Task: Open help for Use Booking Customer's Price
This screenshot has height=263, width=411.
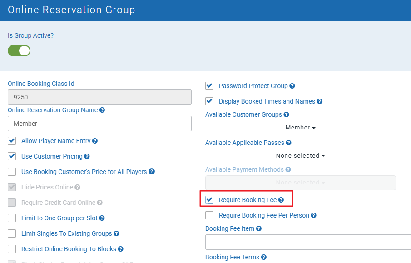Action: pyautogui.click(x=152, y=172)
